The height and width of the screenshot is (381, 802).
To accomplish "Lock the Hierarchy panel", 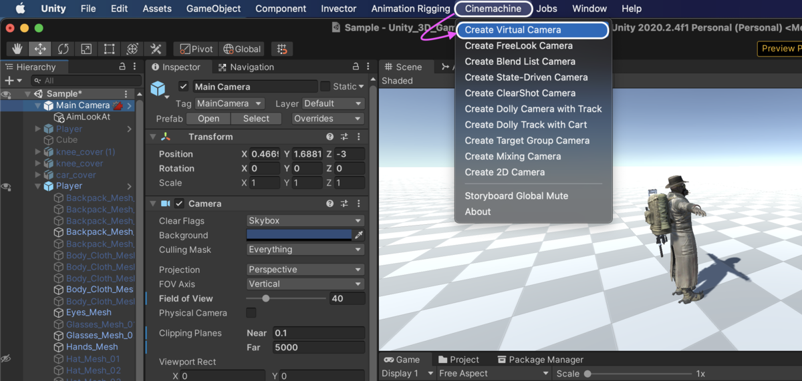I will tap(122, 67).
